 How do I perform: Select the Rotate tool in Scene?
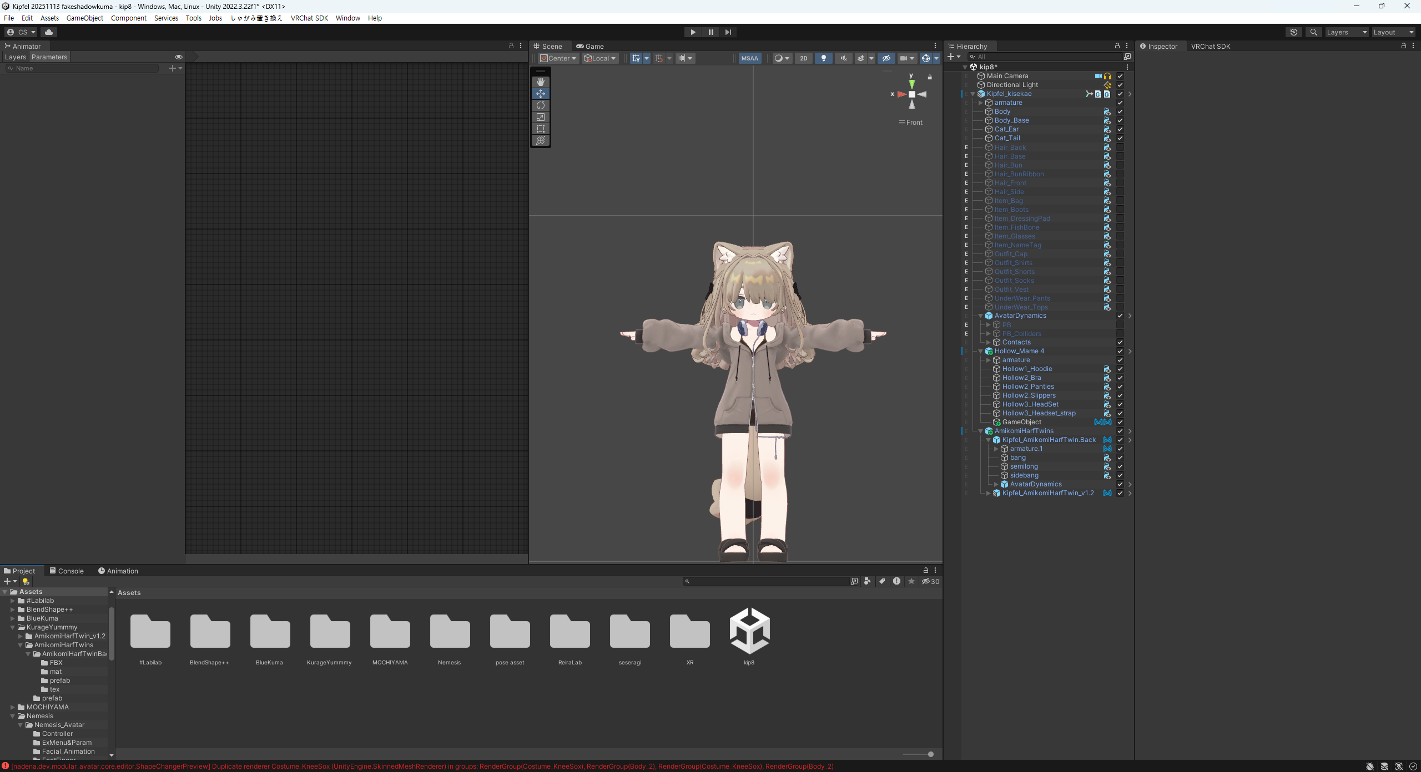tap(540, 105)
